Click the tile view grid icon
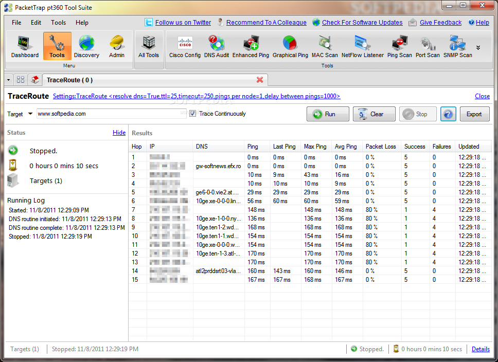This screenshot has width=498, height=362. (21, 79)
